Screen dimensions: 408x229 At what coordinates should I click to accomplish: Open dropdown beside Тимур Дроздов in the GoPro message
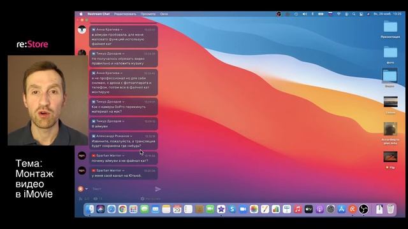(123, 102)
